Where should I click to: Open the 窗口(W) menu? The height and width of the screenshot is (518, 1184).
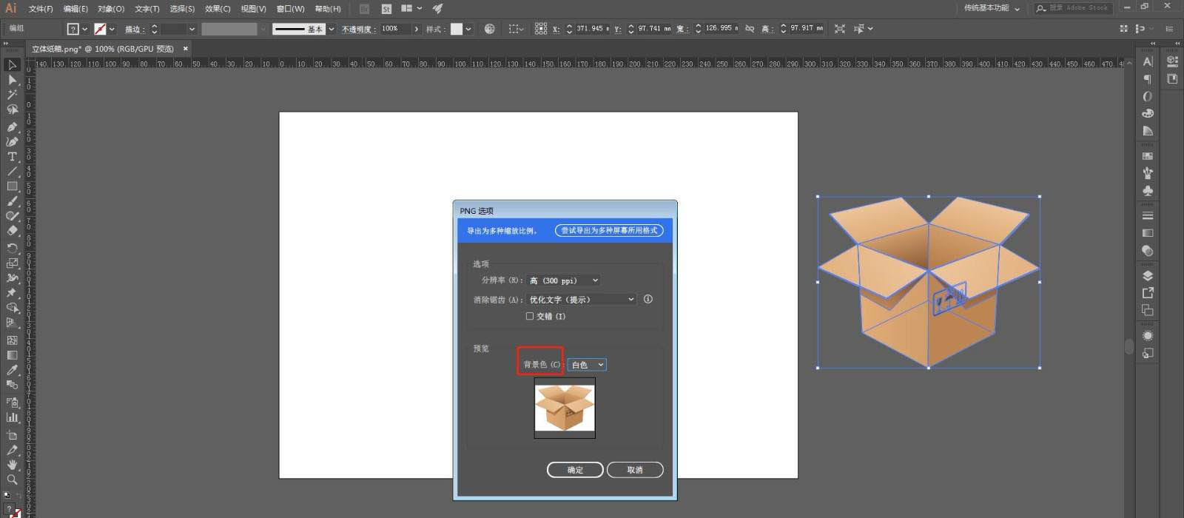290,9
